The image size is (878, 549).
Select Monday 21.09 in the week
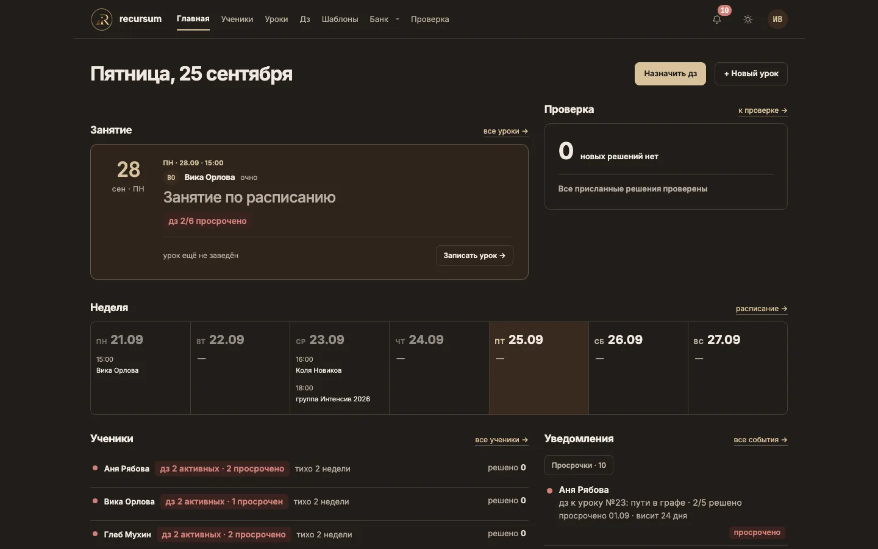(x=140, y=368)
